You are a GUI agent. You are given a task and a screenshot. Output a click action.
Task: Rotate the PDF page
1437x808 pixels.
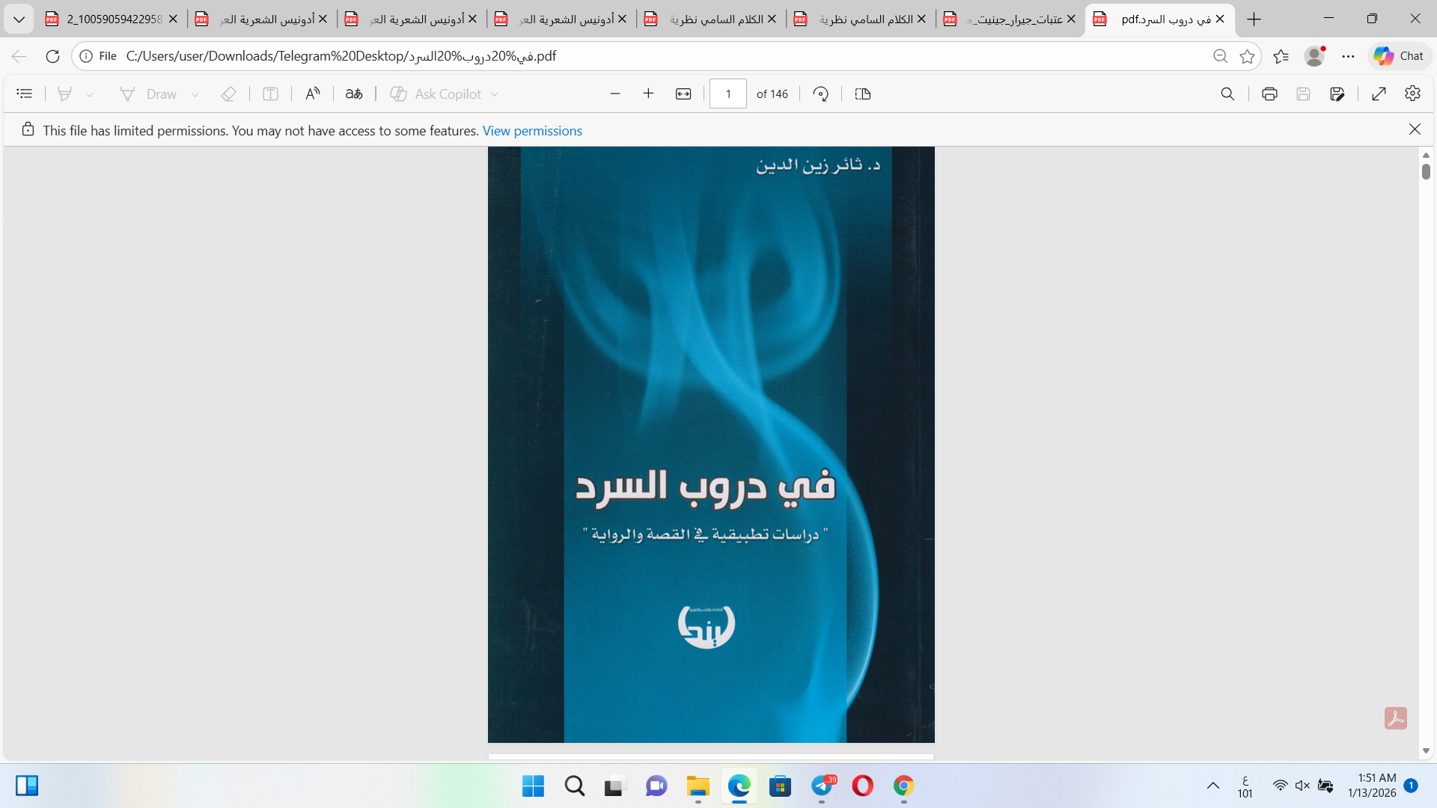point(821,94)
